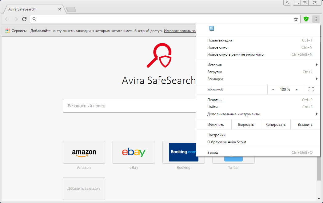Click the Вырезать button
Image resolution: width=323 pixels, height=203 pixels.
(246, 125)
